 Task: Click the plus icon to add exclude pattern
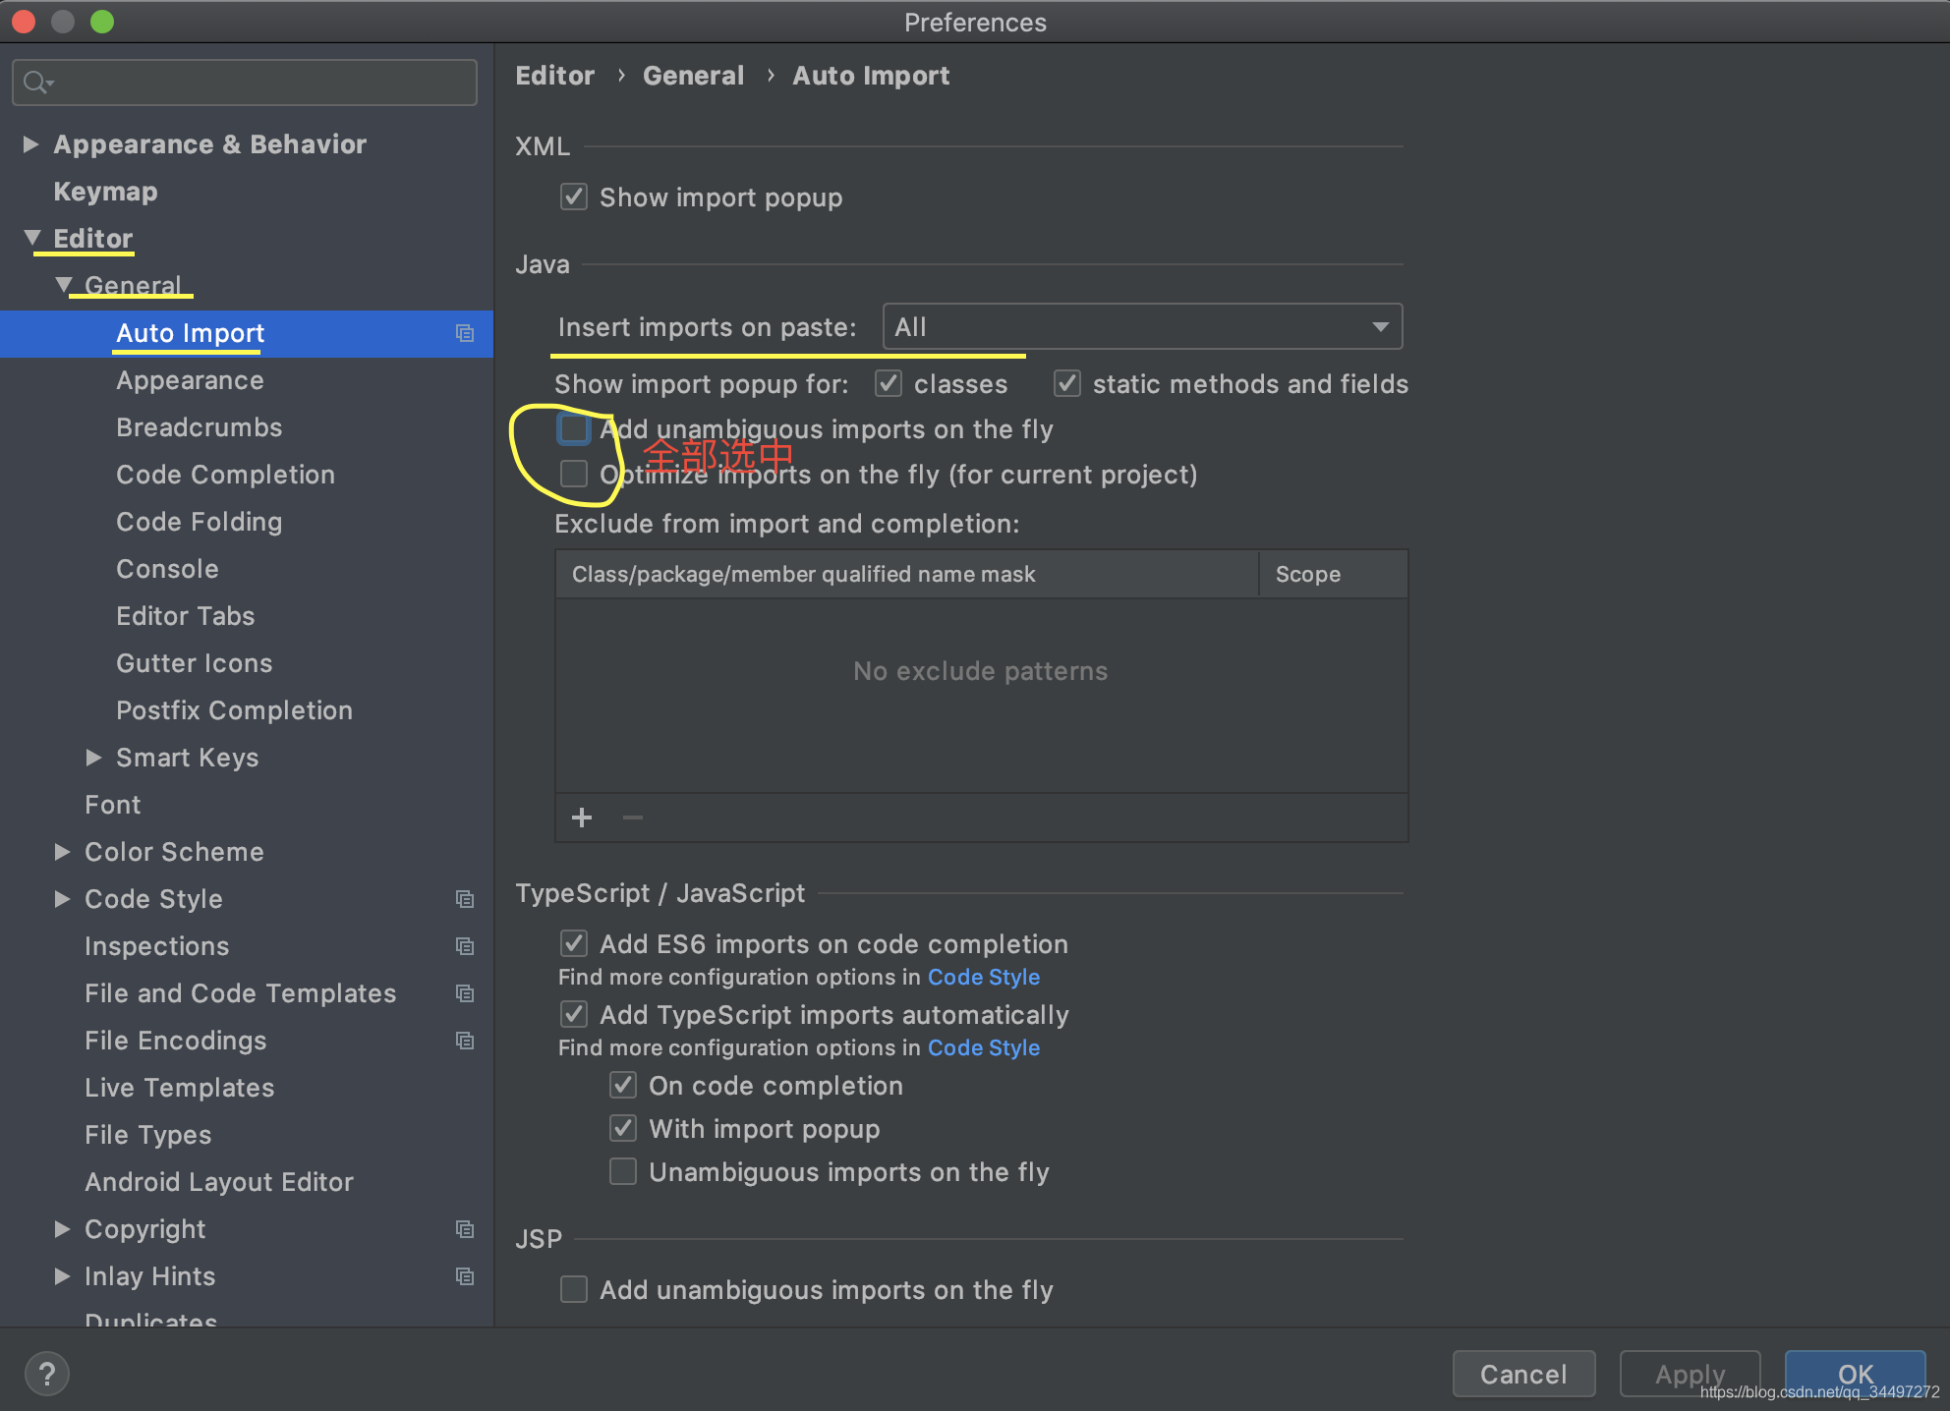[x=582, y=818]
